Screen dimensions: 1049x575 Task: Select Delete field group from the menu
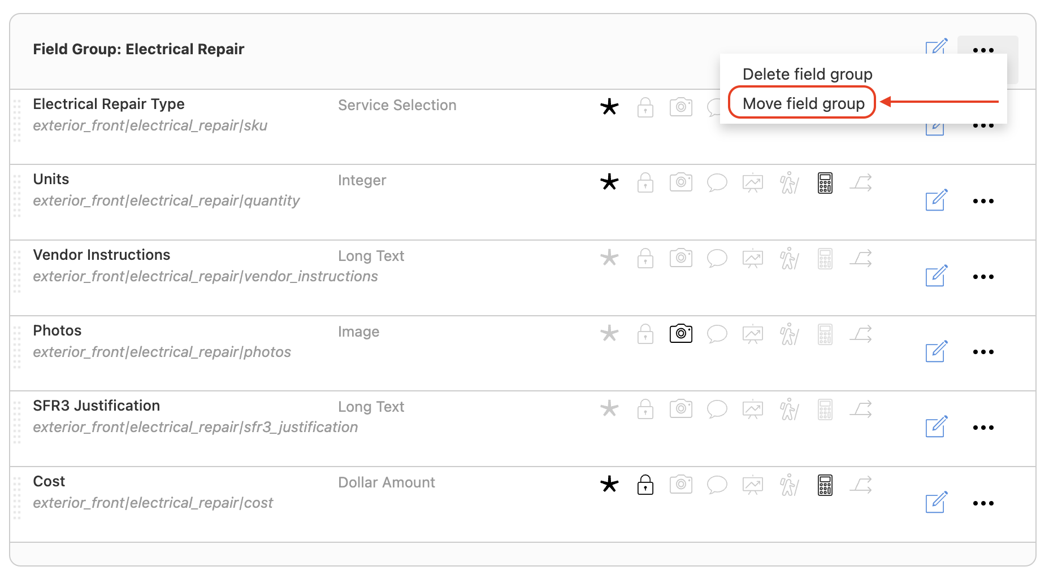coord(807,73)
